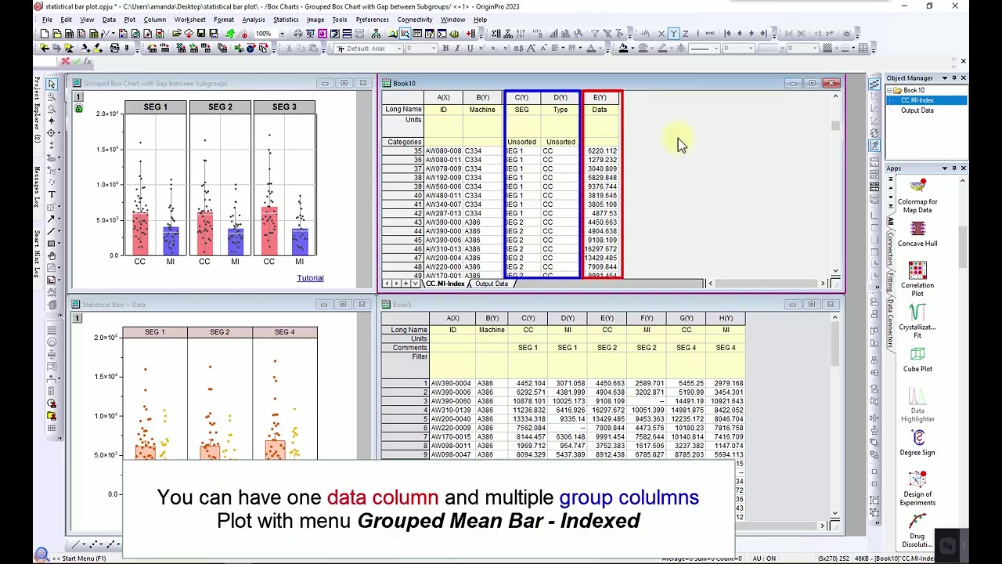The height and width of the screenshot is (564, 1002).
Task: Open the Colormap for Map Data app
Action: pos(917,196)
